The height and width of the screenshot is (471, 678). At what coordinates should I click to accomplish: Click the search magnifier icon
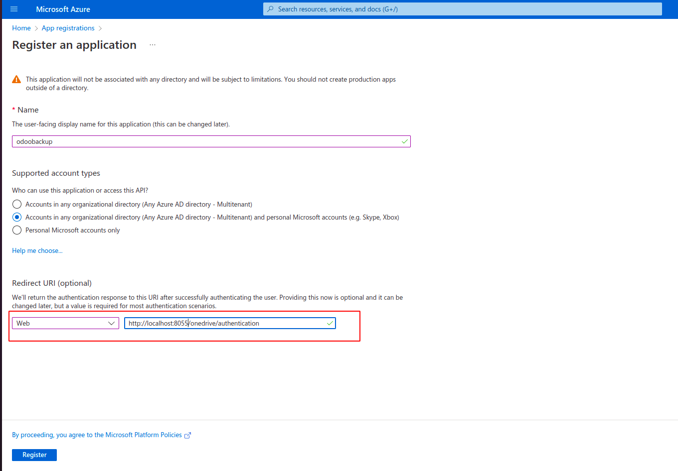coord(270,9)
